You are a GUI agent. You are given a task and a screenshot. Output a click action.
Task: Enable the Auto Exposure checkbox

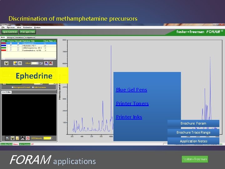[33, 87]
